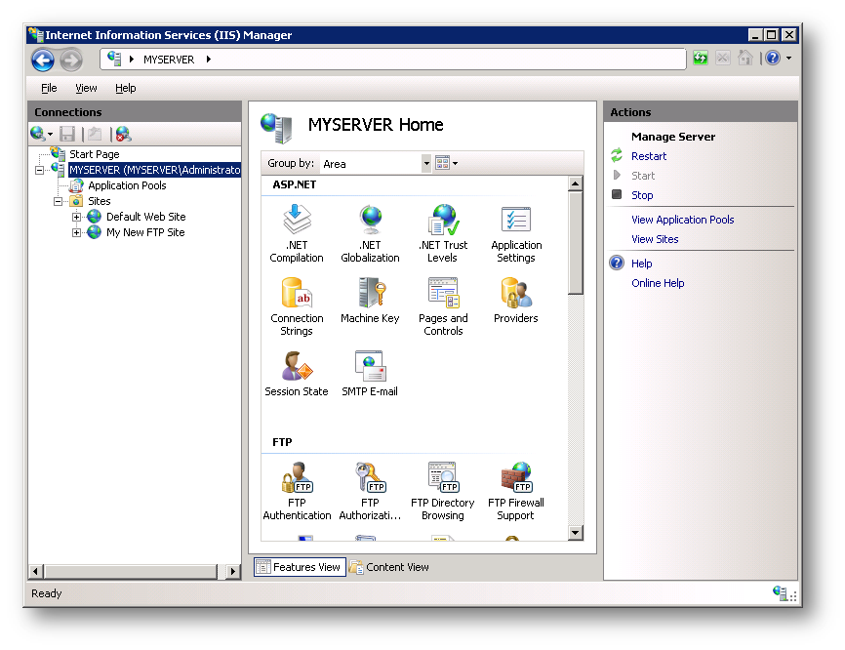
Task: Click the Online Help link
Action: point(658,283)
